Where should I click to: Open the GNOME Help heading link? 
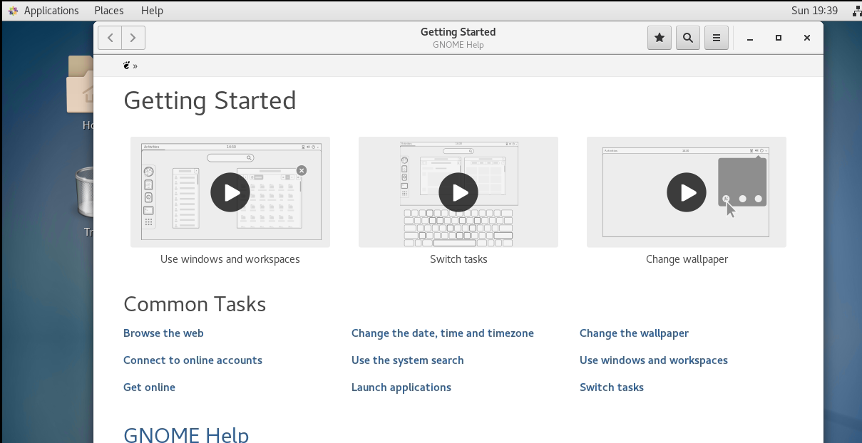(186, 434)
